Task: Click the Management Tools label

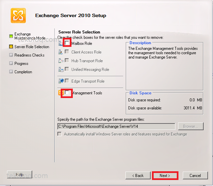Action: click(x=87, y=93)
